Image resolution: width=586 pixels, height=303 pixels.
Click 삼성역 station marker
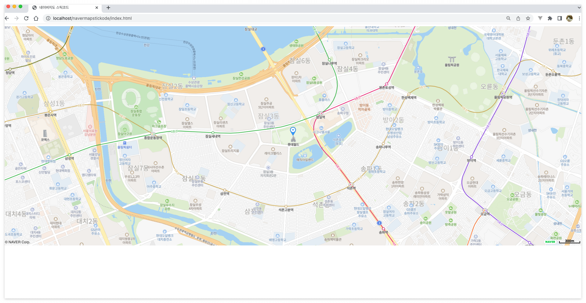pos(69,155)
